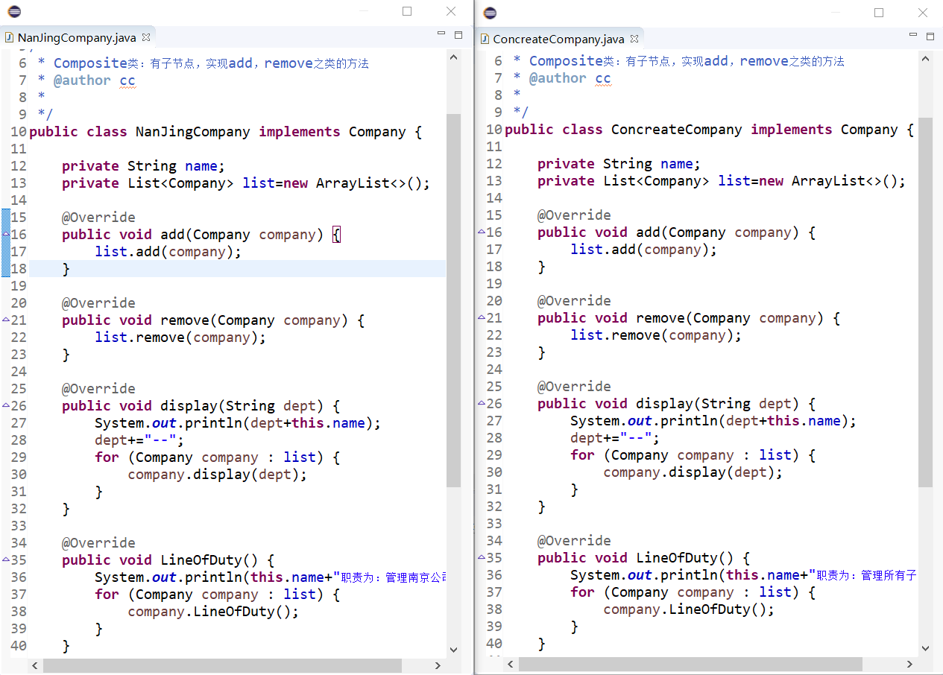Click override marker at line 16 in ConcreateCompany

482,232
